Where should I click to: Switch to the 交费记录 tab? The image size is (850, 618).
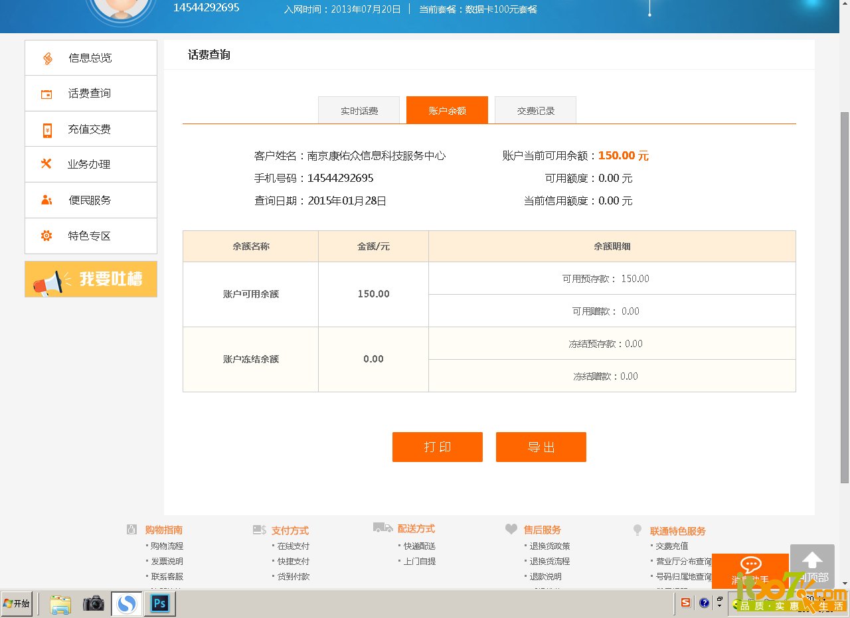tap(536, 111)
